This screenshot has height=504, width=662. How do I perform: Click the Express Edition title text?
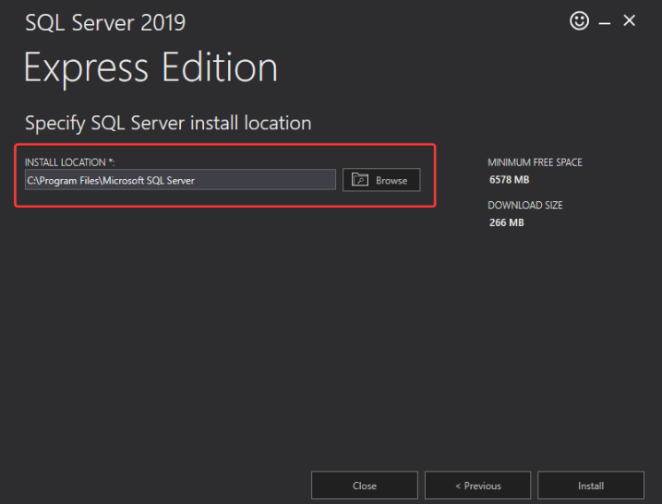[x=150, y=68]
